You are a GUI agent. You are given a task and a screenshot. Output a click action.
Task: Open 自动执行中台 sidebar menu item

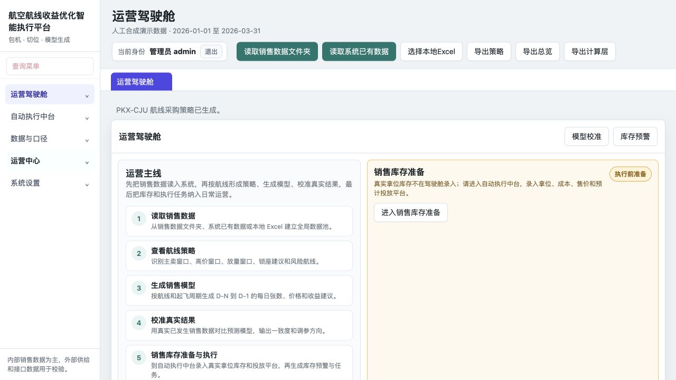tap(50, 117)
